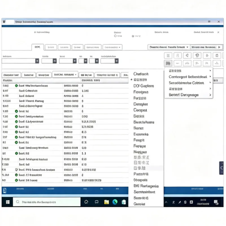The height and width of the screenshot is (226, 226).
Task: Click inside the taskbar search box
Action: point(47,202)
